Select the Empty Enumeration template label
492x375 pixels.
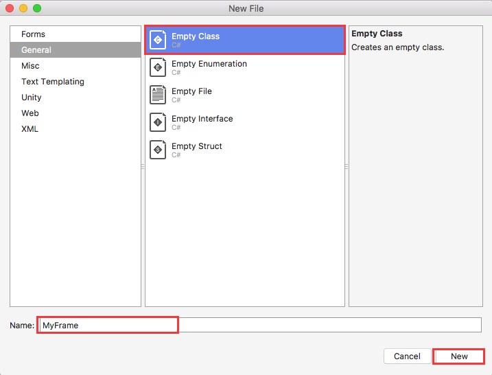click(x=209, y=64)
